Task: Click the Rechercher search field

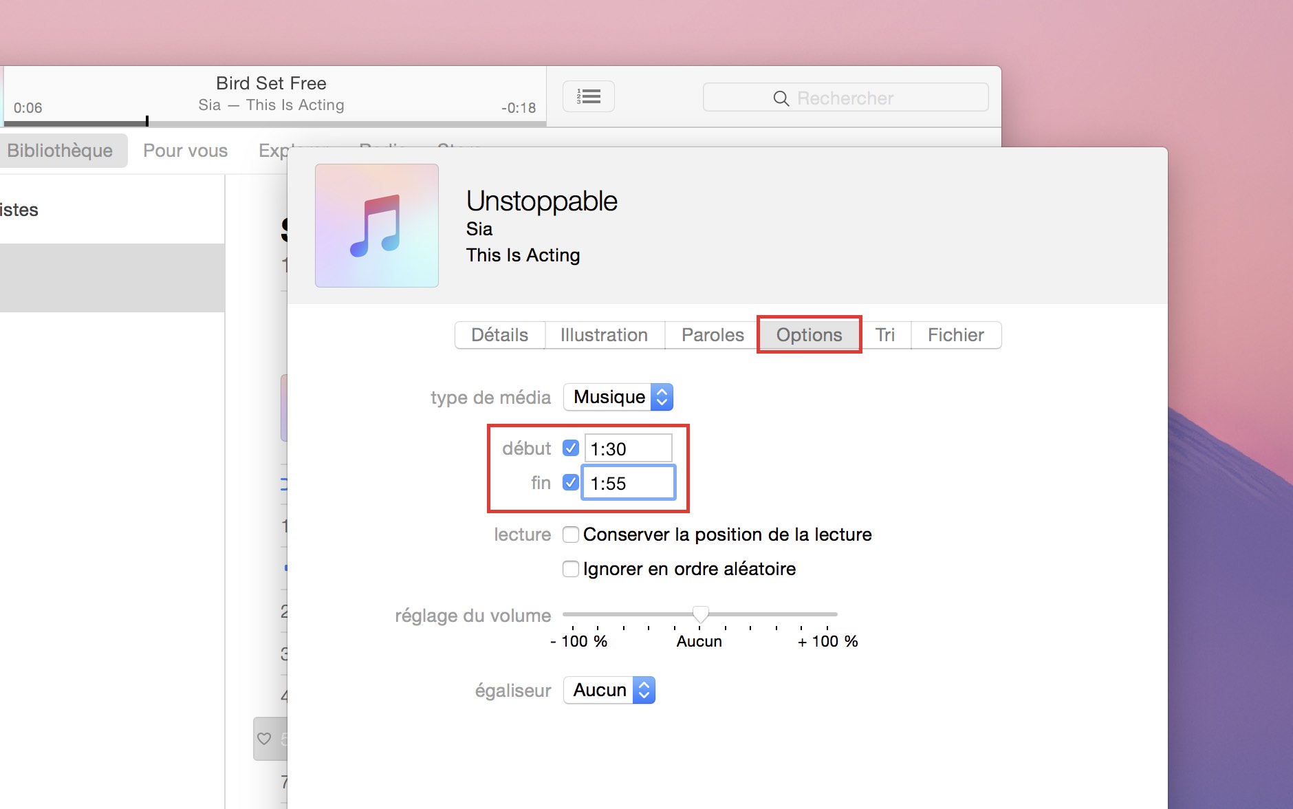Action: (846, 98)
